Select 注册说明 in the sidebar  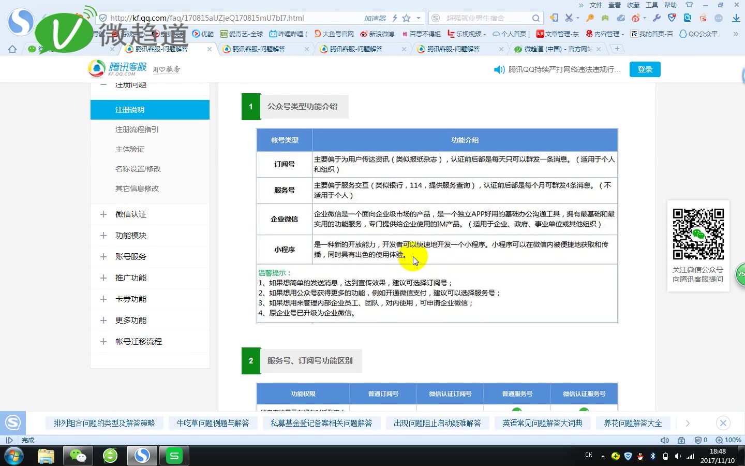pyautogui.click(x=150, y=110)
